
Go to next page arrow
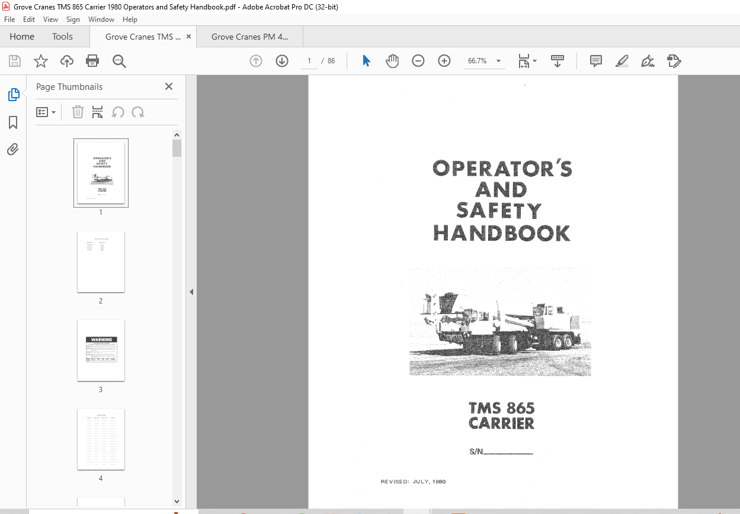click(x=282, y=61)
